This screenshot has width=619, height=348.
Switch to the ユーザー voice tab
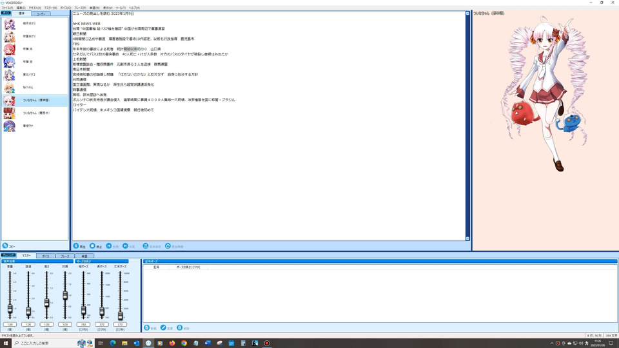coord(41,14)
